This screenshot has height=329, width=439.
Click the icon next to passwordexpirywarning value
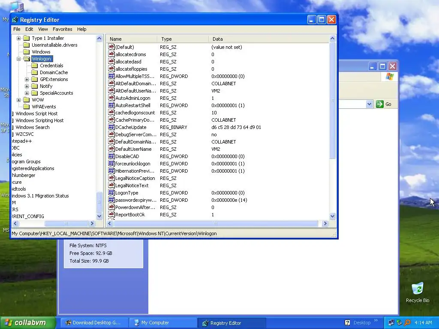111,200
